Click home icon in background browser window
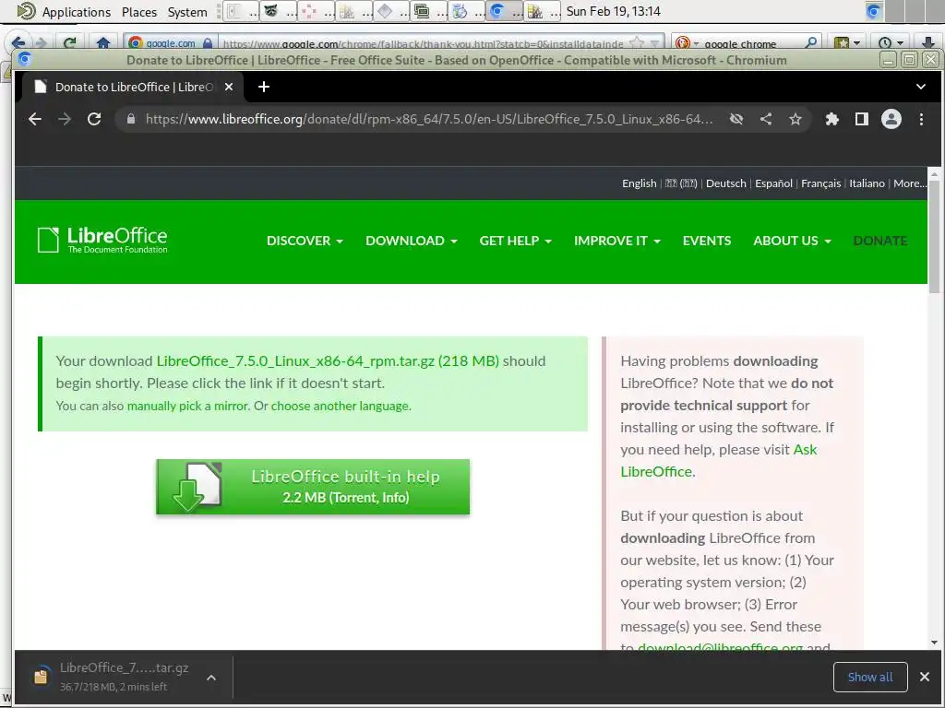The width and height of the screenshot is (945, 708). tap(103, 42)
